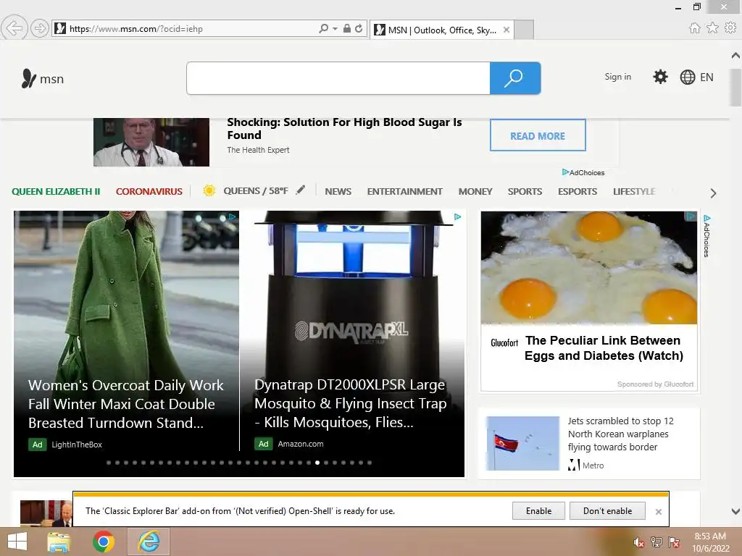Screen dimensions: 742x556
Task: Open Internet Explorer Tools gear icon
Action: [x=730, y=28]
